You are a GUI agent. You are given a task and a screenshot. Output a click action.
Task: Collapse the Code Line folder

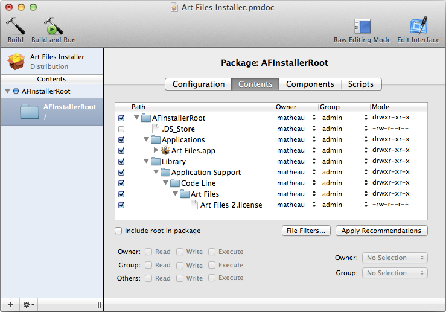[165, 183]
